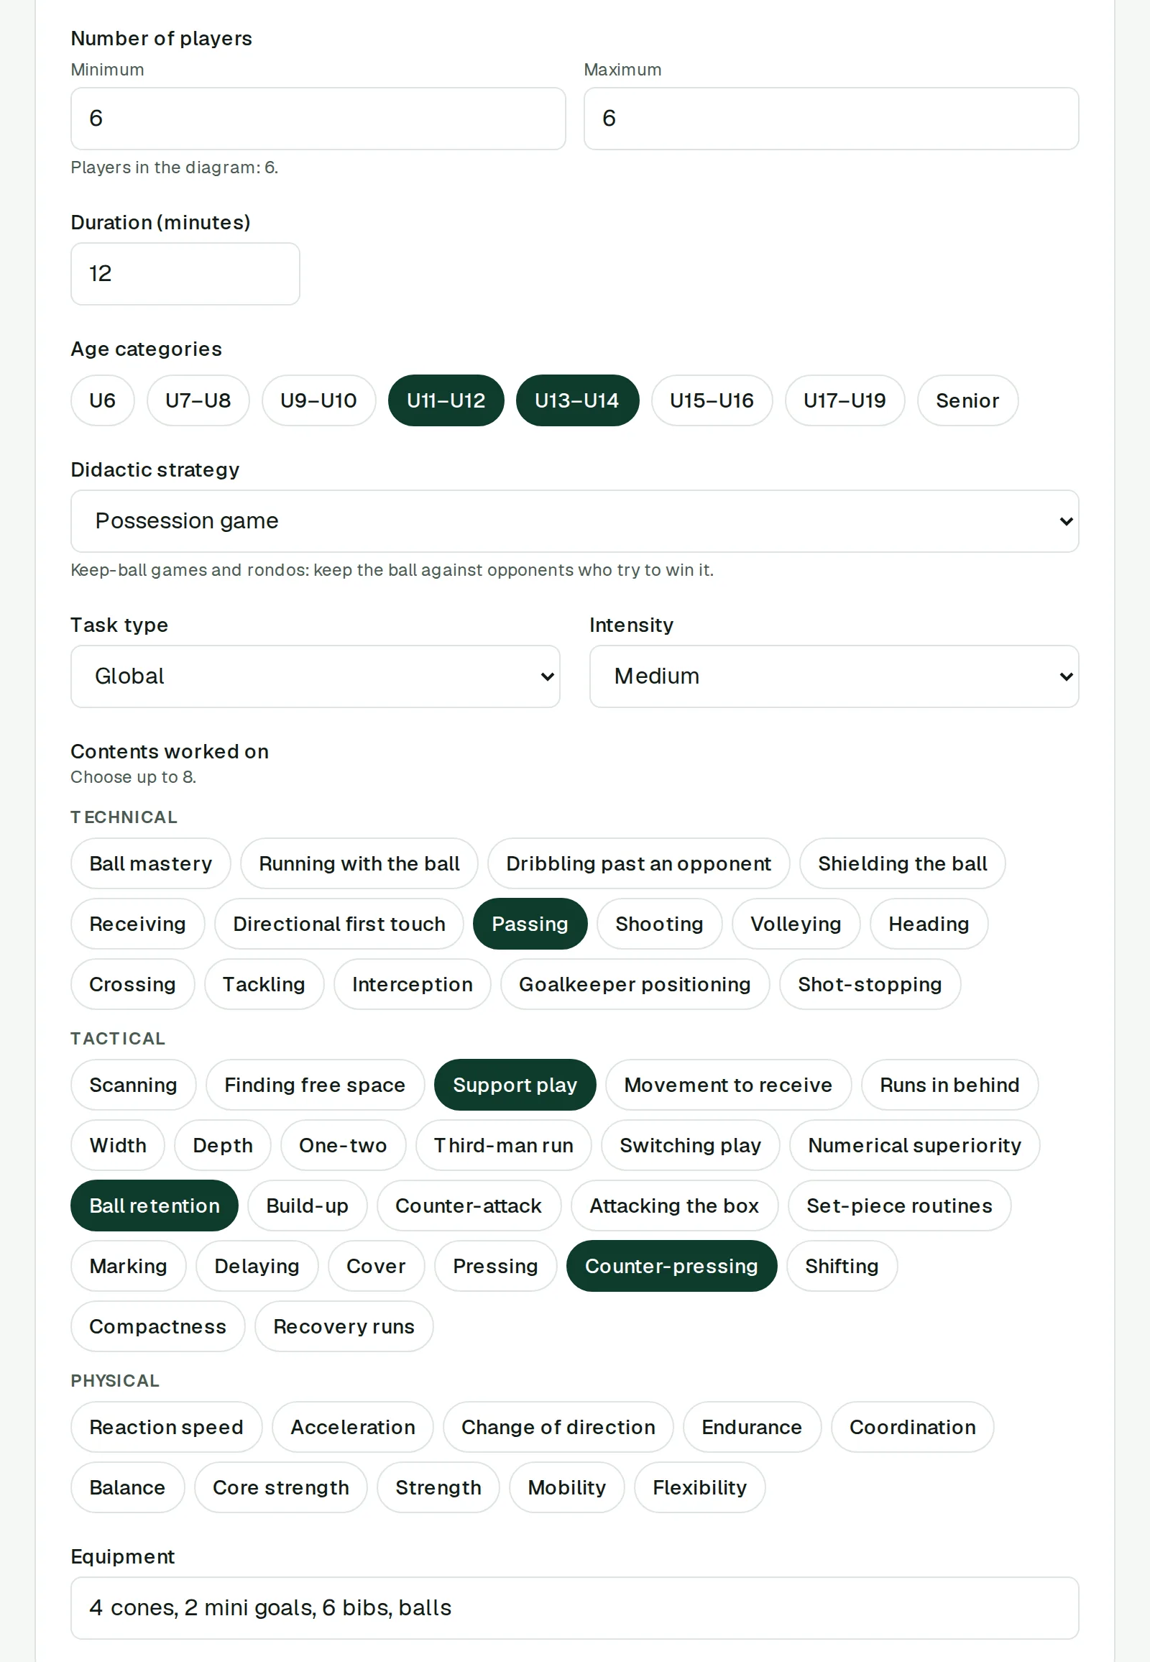Select the Interception content chip
Screen dimensions: 1150x1662
(x=412, y=985)
